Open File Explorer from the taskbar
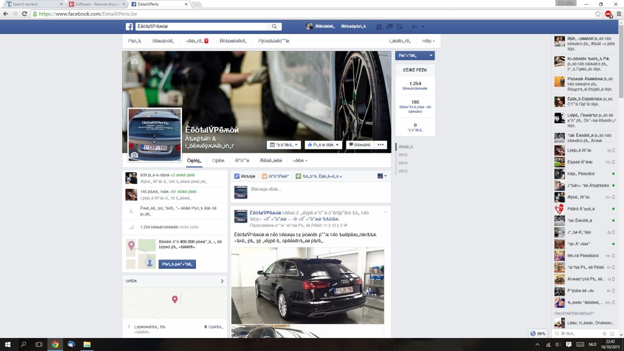The height and width of the screenshot is (351, 624). (x=87, y=344)
